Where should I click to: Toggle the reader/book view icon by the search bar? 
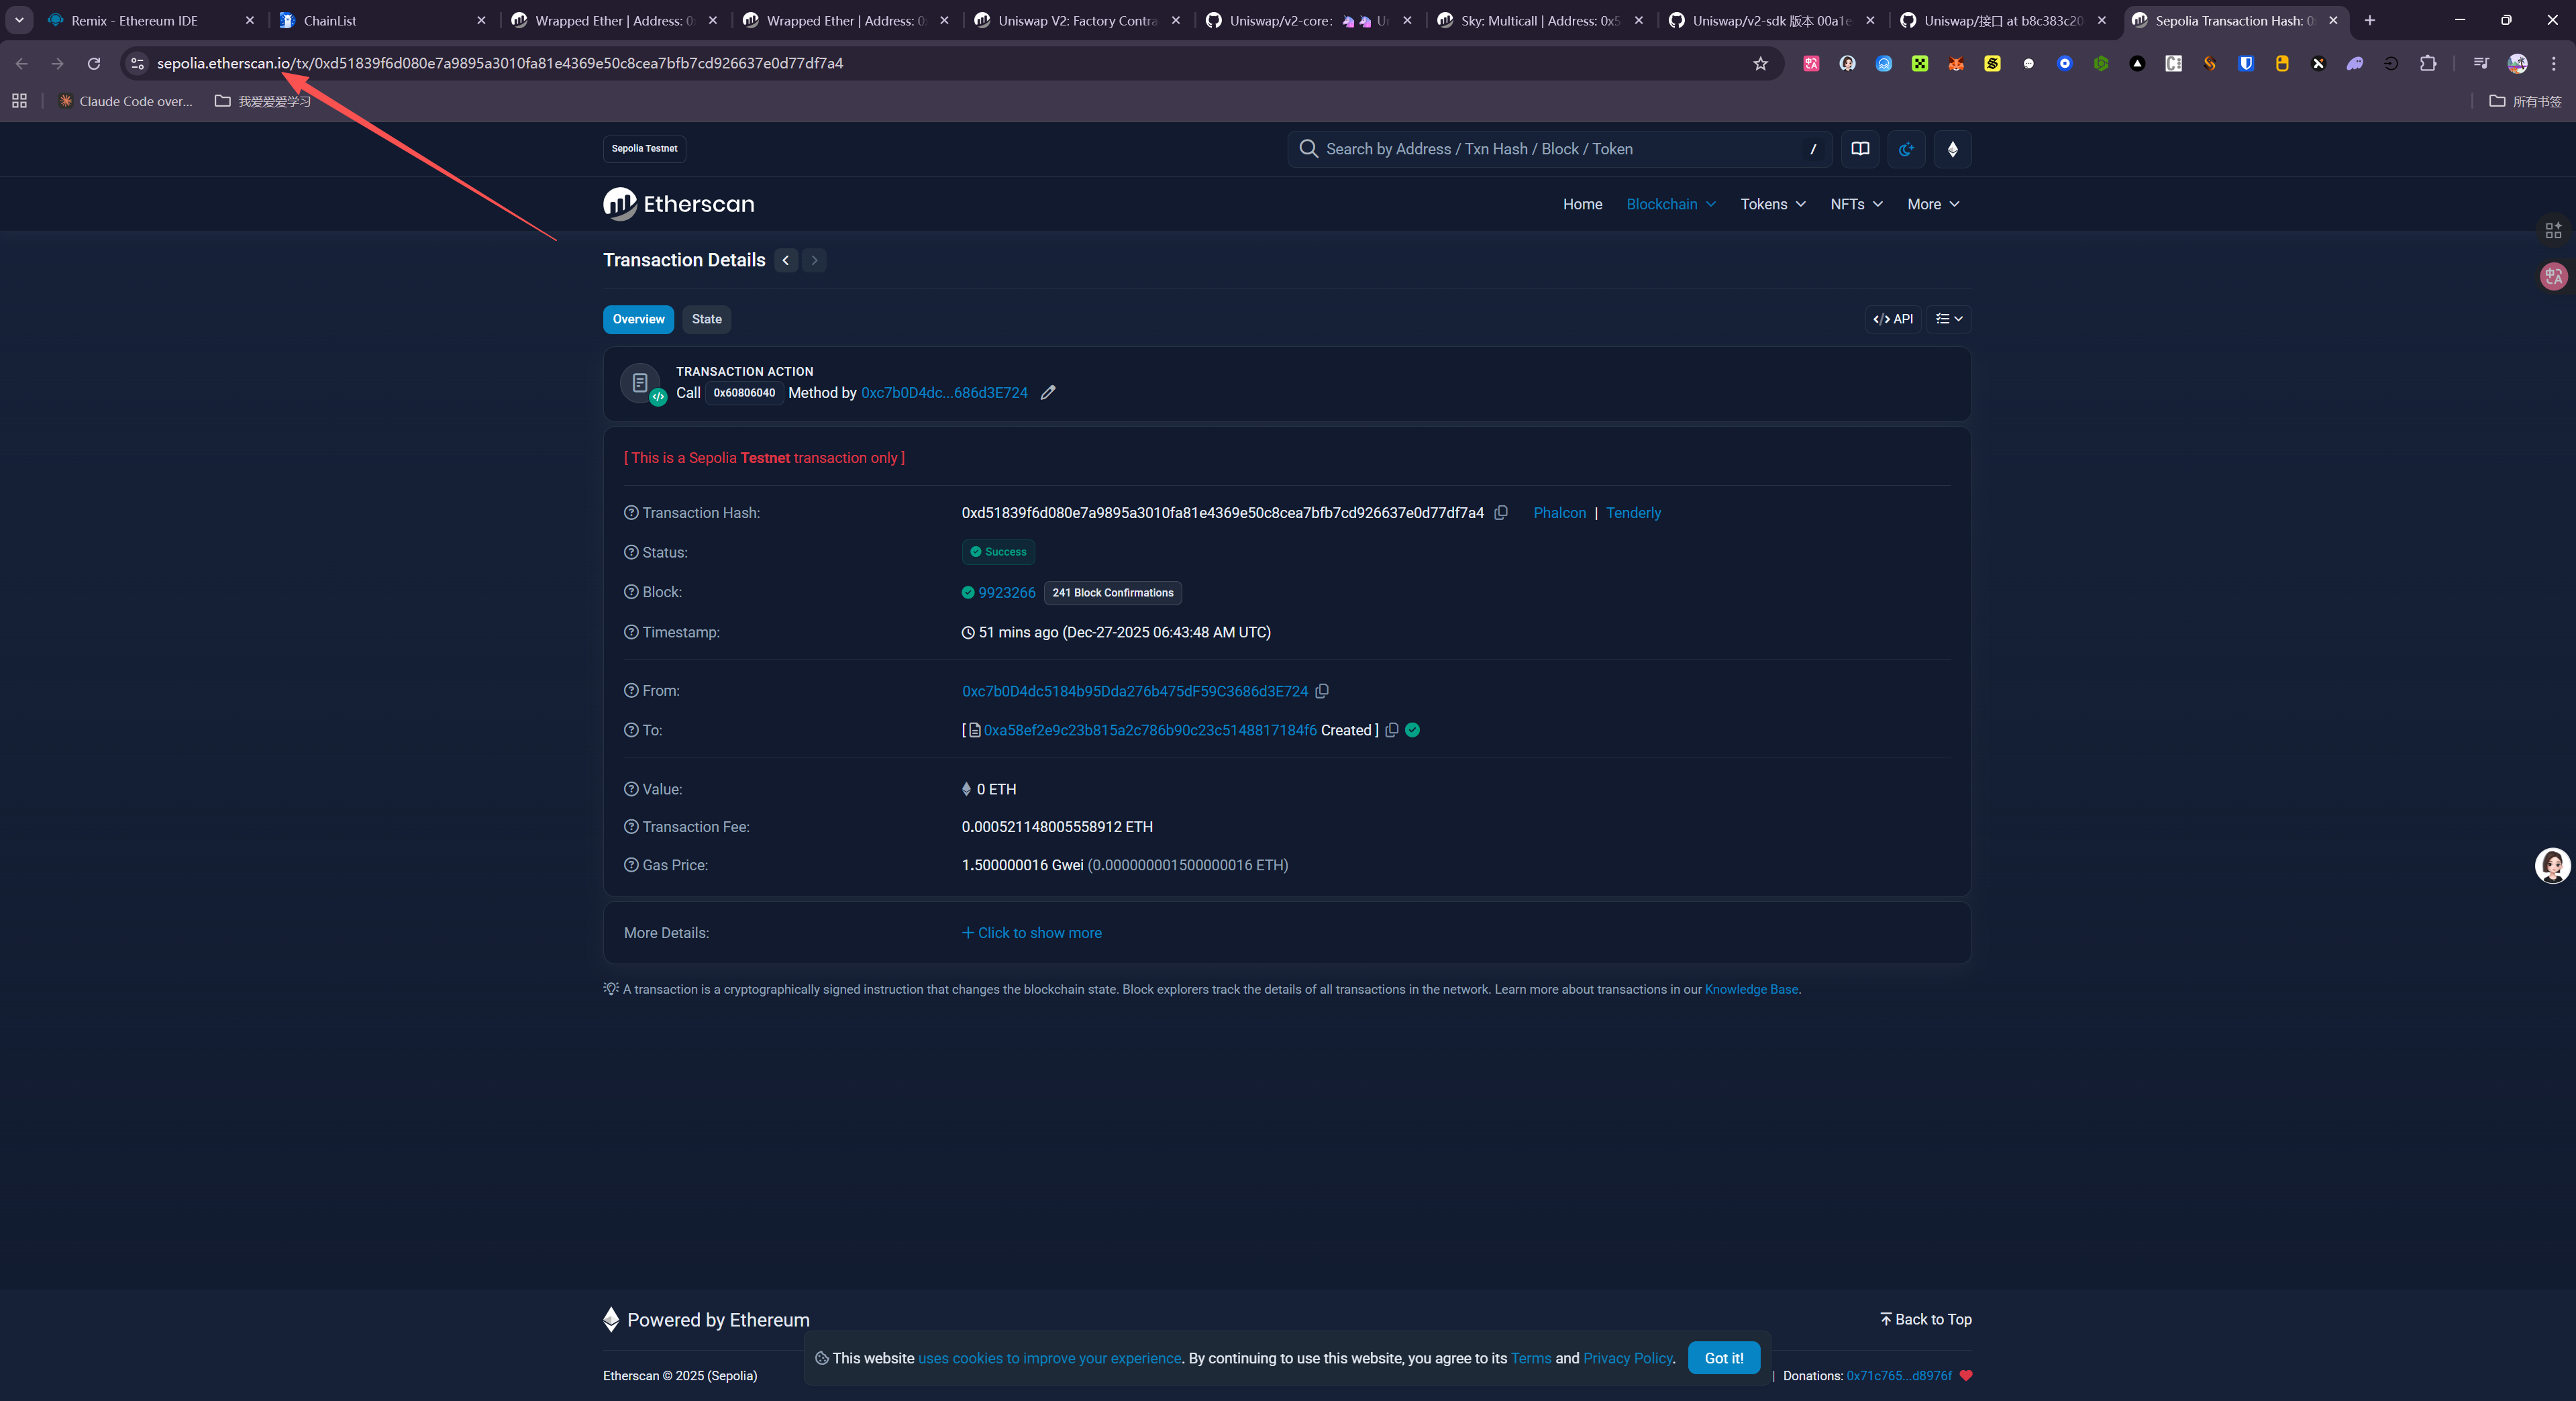1860,149
